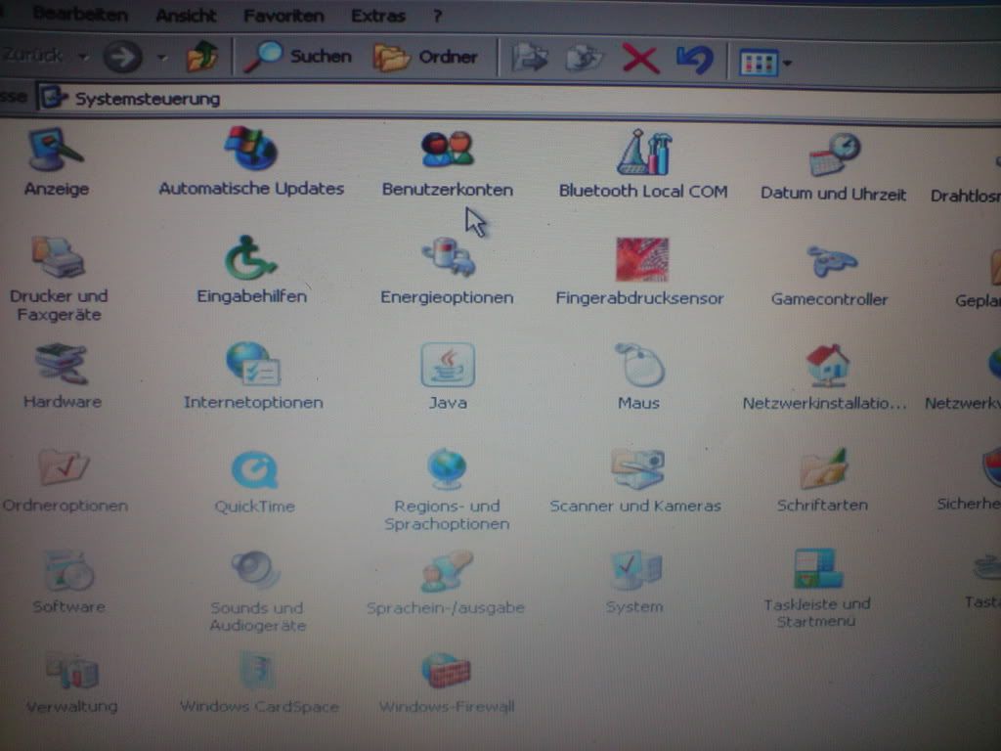Open the ? help menu
The image size is (1001, 751).
[437, 16]
